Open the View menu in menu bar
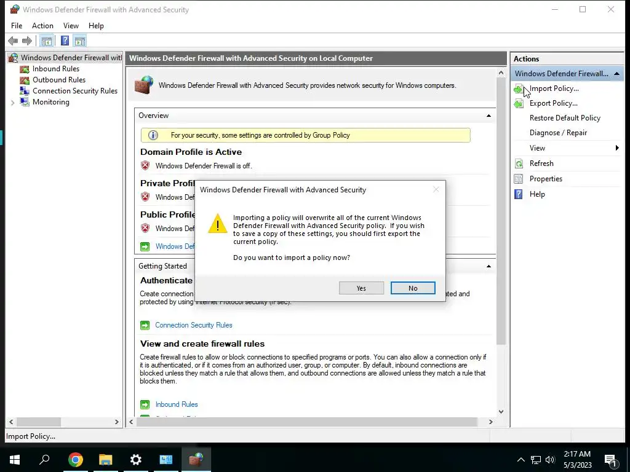Screen dimensions: 630x472 pyautogui.click(x=71, y=26)
